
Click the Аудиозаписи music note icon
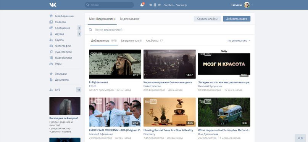[51, 52]
